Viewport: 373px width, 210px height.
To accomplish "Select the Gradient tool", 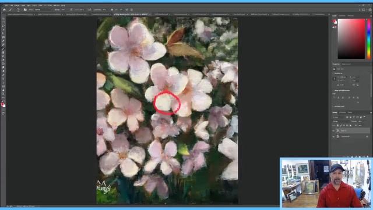I will coord(3,64).
